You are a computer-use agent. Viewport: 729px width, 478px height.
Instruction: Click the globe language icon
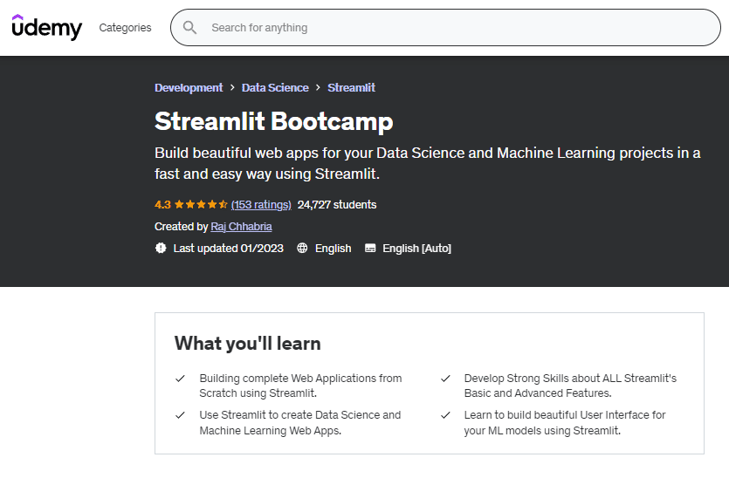pos(302,249)
